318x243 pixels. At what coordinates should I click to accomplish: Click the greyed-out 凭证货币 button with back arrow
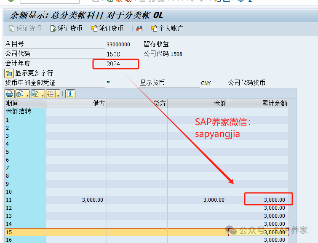25,28
